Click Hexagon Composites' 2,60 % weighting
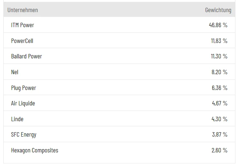The image size is (238, 166). click(x=220, y=150)
